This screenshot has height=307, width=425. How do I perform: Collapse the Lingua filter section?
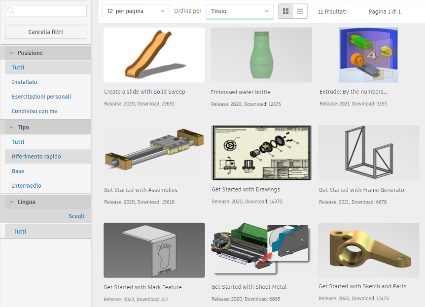click(11, 202)
